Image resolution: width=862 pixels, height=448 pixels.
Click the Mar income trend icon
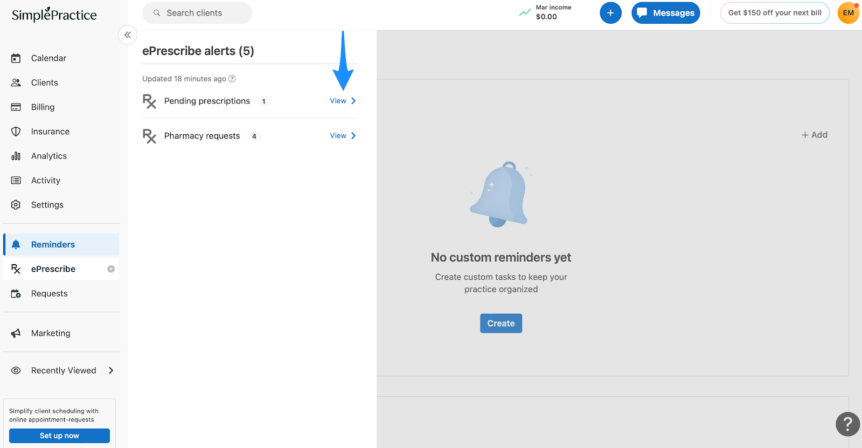pos(525,12)
